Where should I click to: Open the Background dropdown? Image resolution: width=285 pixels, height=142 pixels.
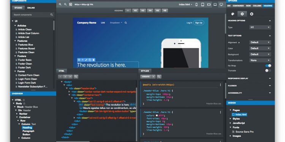260,54
